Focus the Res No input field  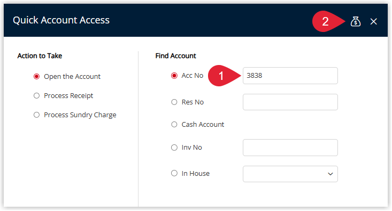click(x=290, y=102)
